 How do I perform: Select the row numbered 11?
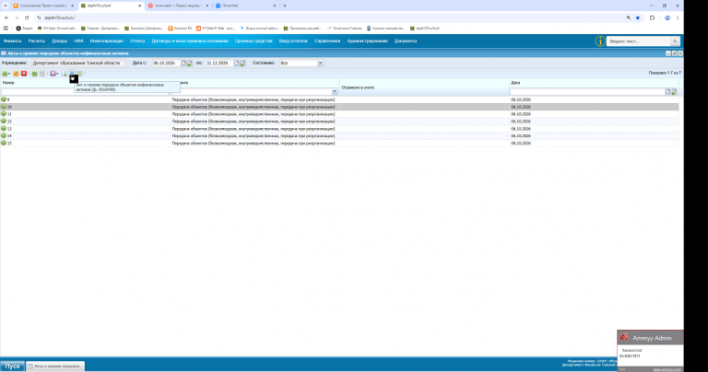click(339, 114)
